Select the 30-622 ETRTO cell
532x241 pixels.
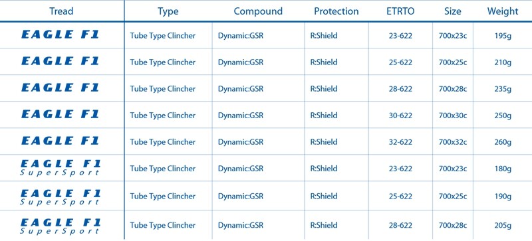(400, 116)
